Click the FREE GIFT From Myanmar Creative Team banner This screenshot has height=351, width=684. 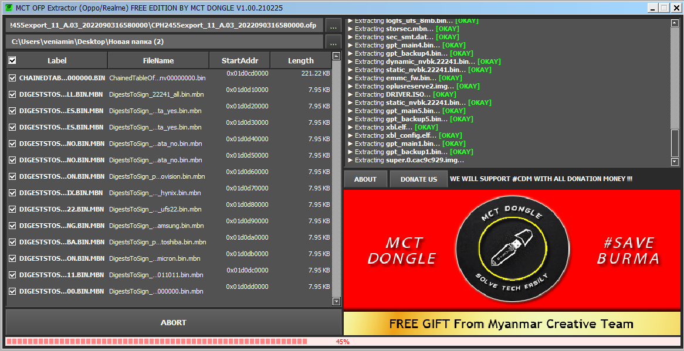[512, 323]
